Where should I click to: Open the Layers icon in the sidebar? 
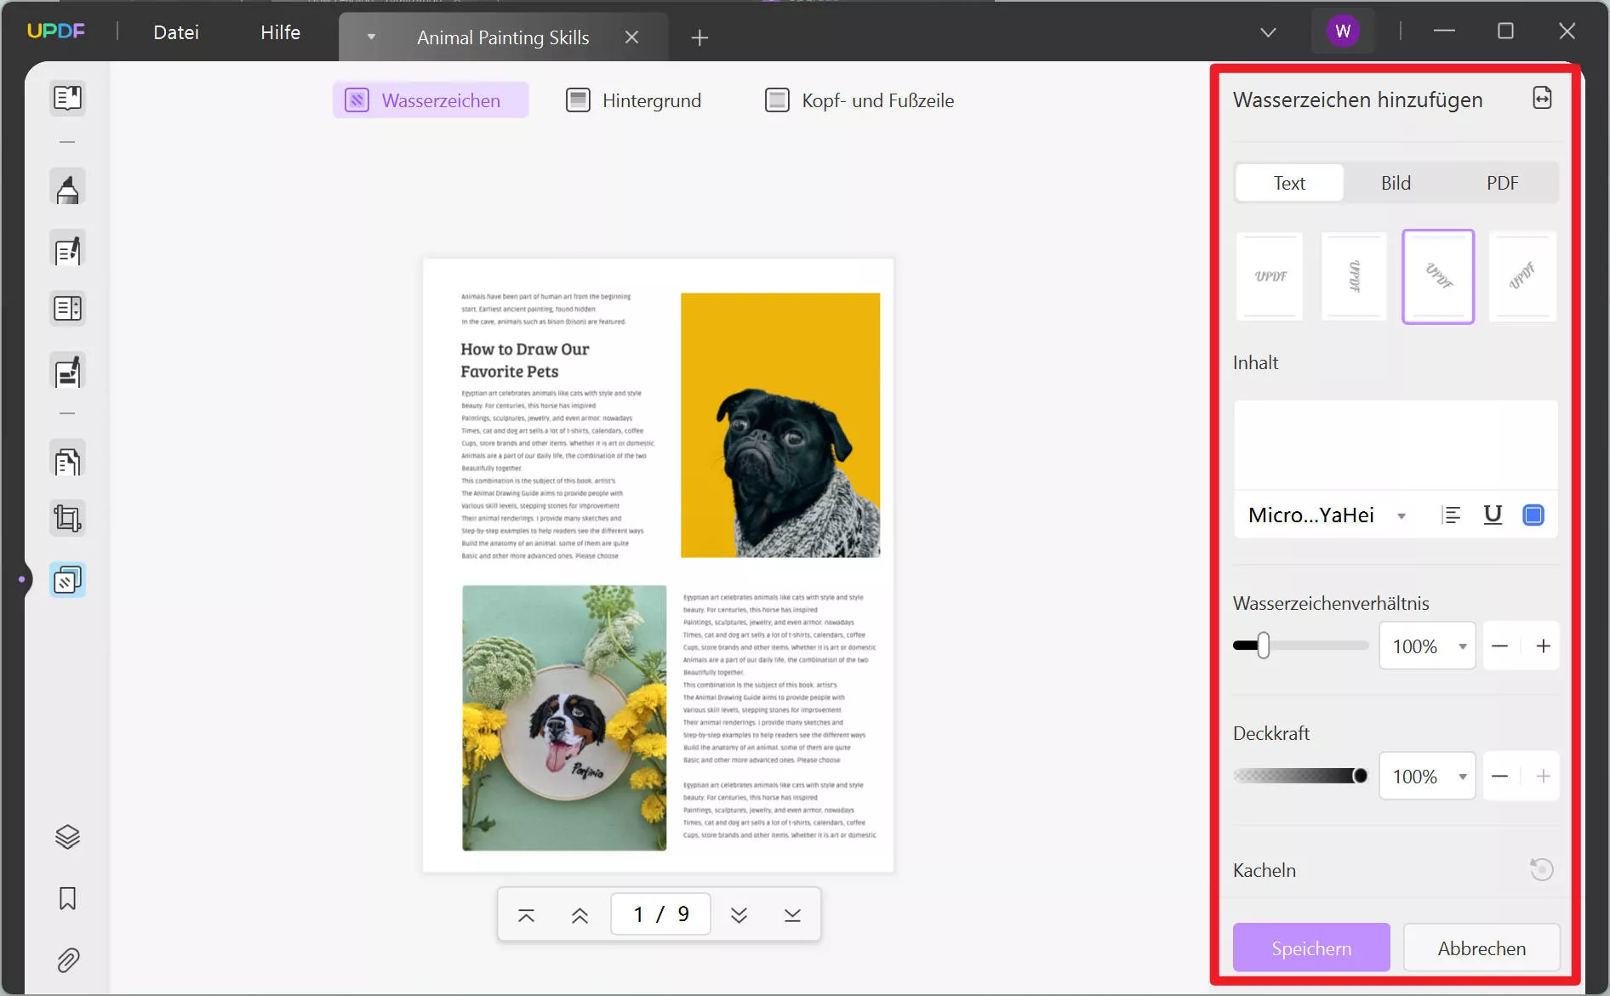click(67, 836)
